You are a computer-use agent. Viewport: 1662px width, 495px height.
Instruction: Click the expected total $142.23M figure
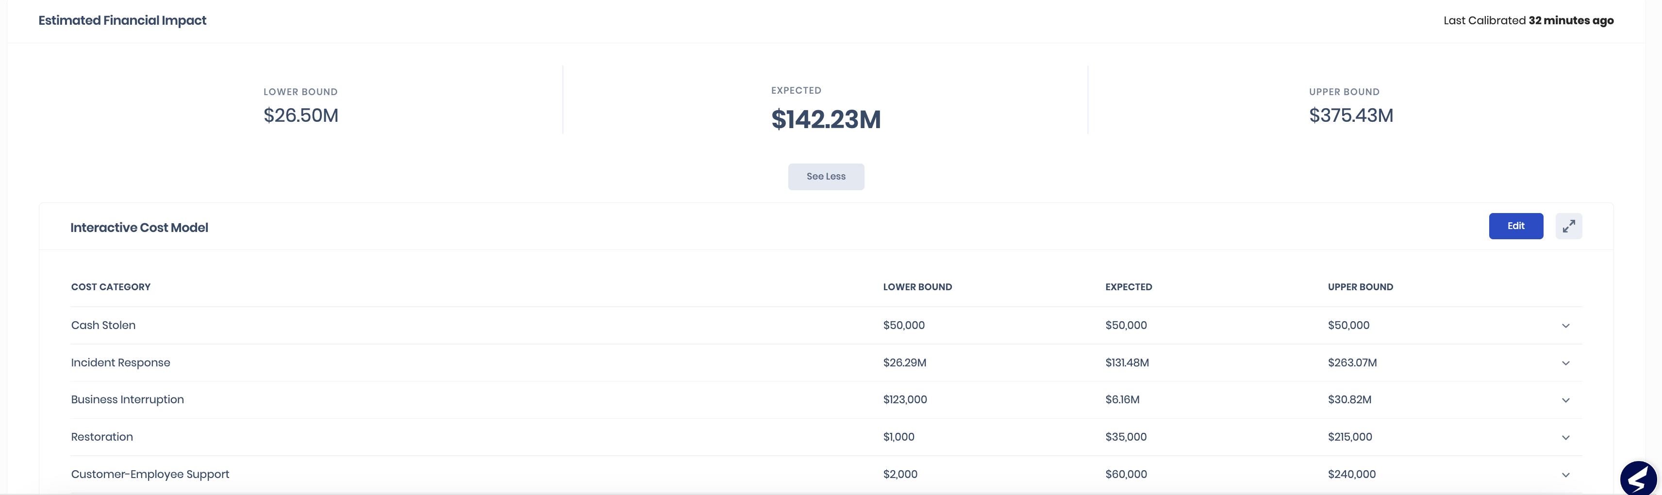coord(826,119)
